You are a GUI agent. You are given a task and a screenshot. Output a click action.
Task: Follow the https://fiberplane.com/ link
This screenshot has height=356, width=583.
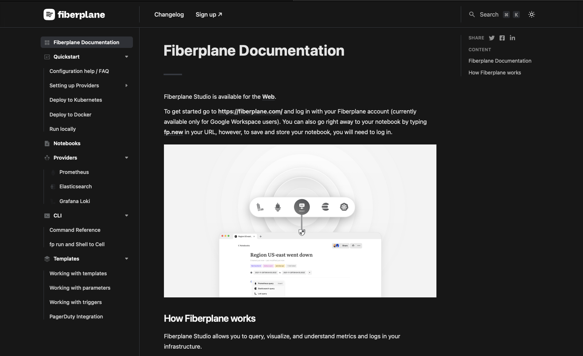click(x=250, y=111)
